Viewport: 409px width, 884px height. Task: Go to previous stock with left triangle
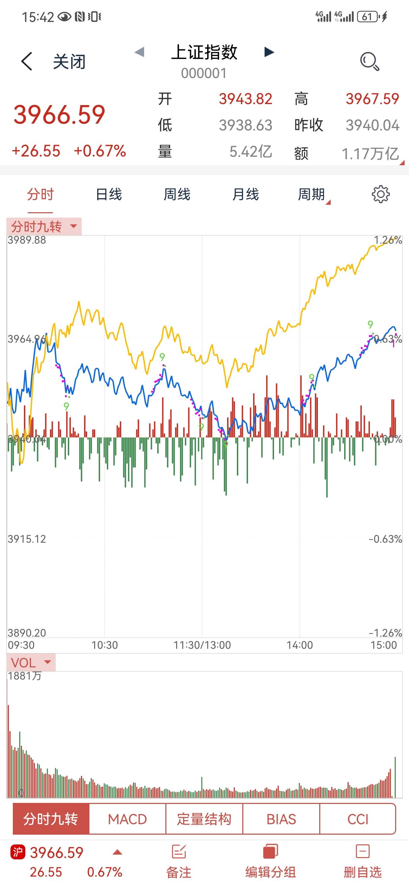tap(139, 52)
